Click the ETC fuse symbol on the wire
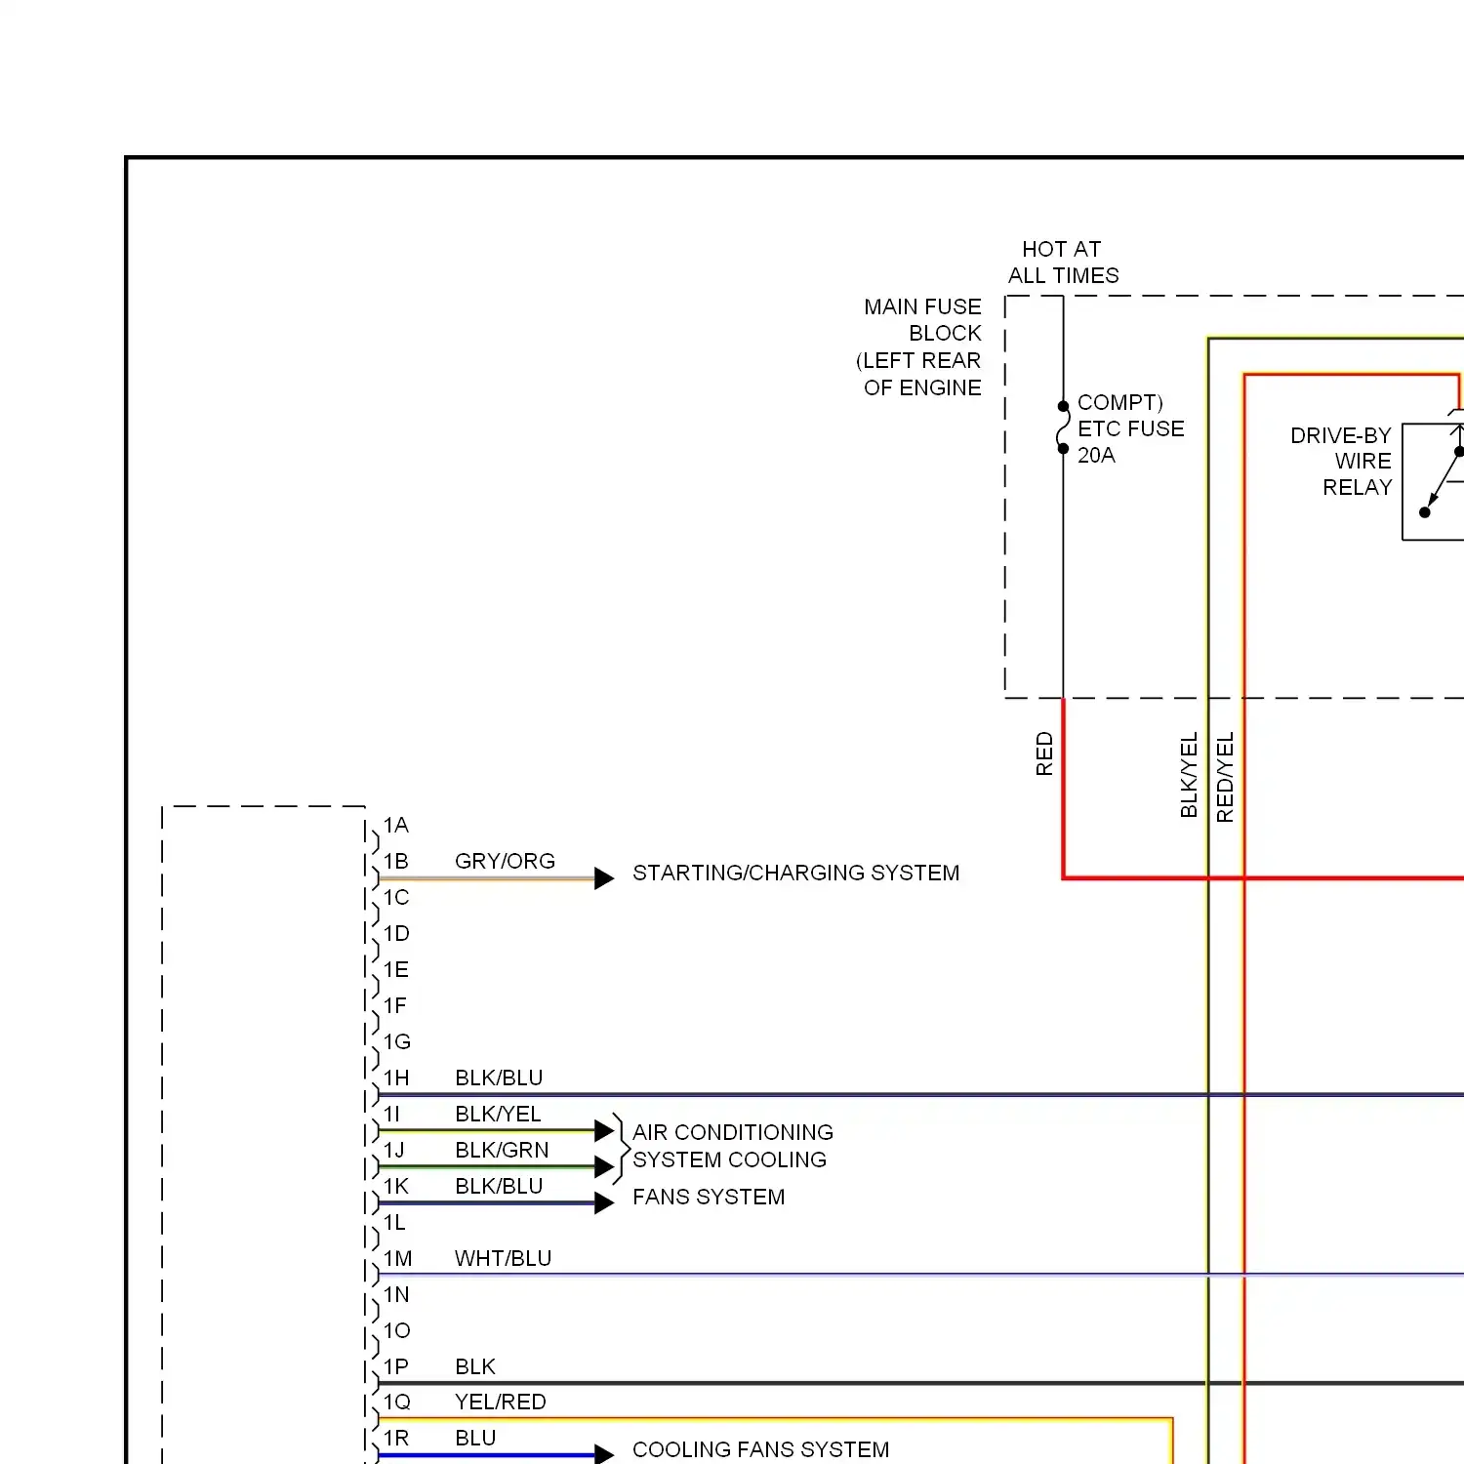This screenshot has width=1464, height=1464. coord(1063,427)
